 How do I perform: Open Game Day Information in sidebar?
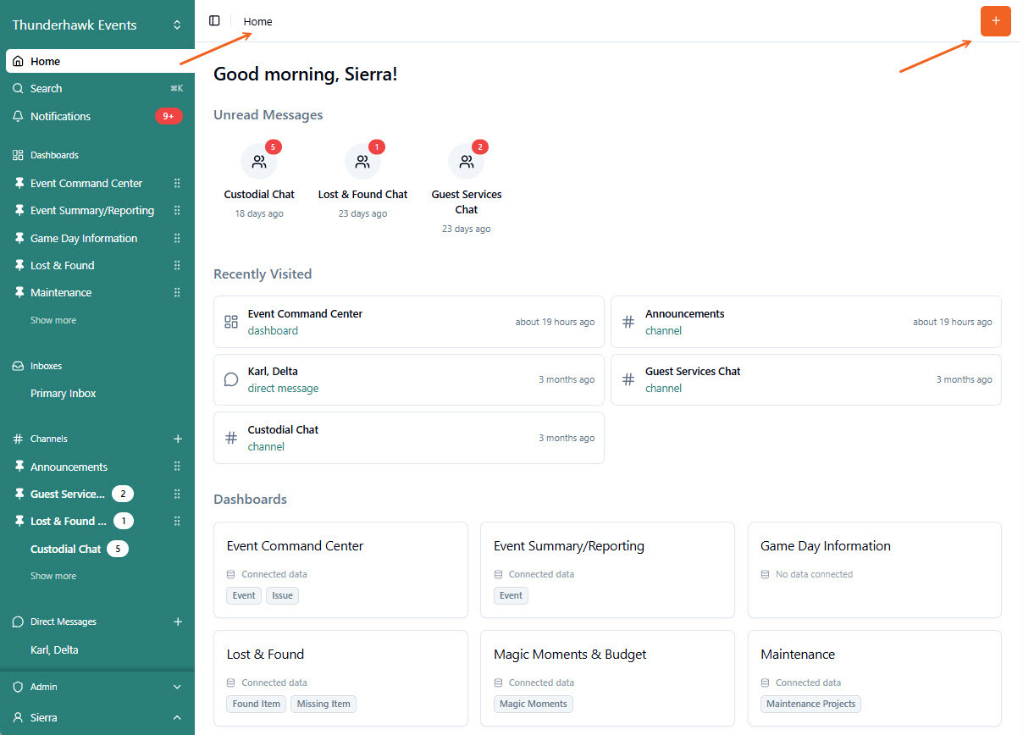click(x=84, y=238)
